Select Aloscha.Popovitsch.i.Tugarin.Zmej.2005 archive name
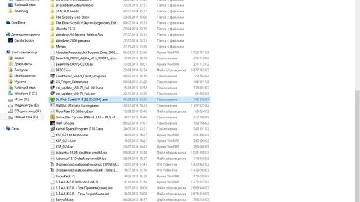The image size is (360, 202). pos(87,52)
